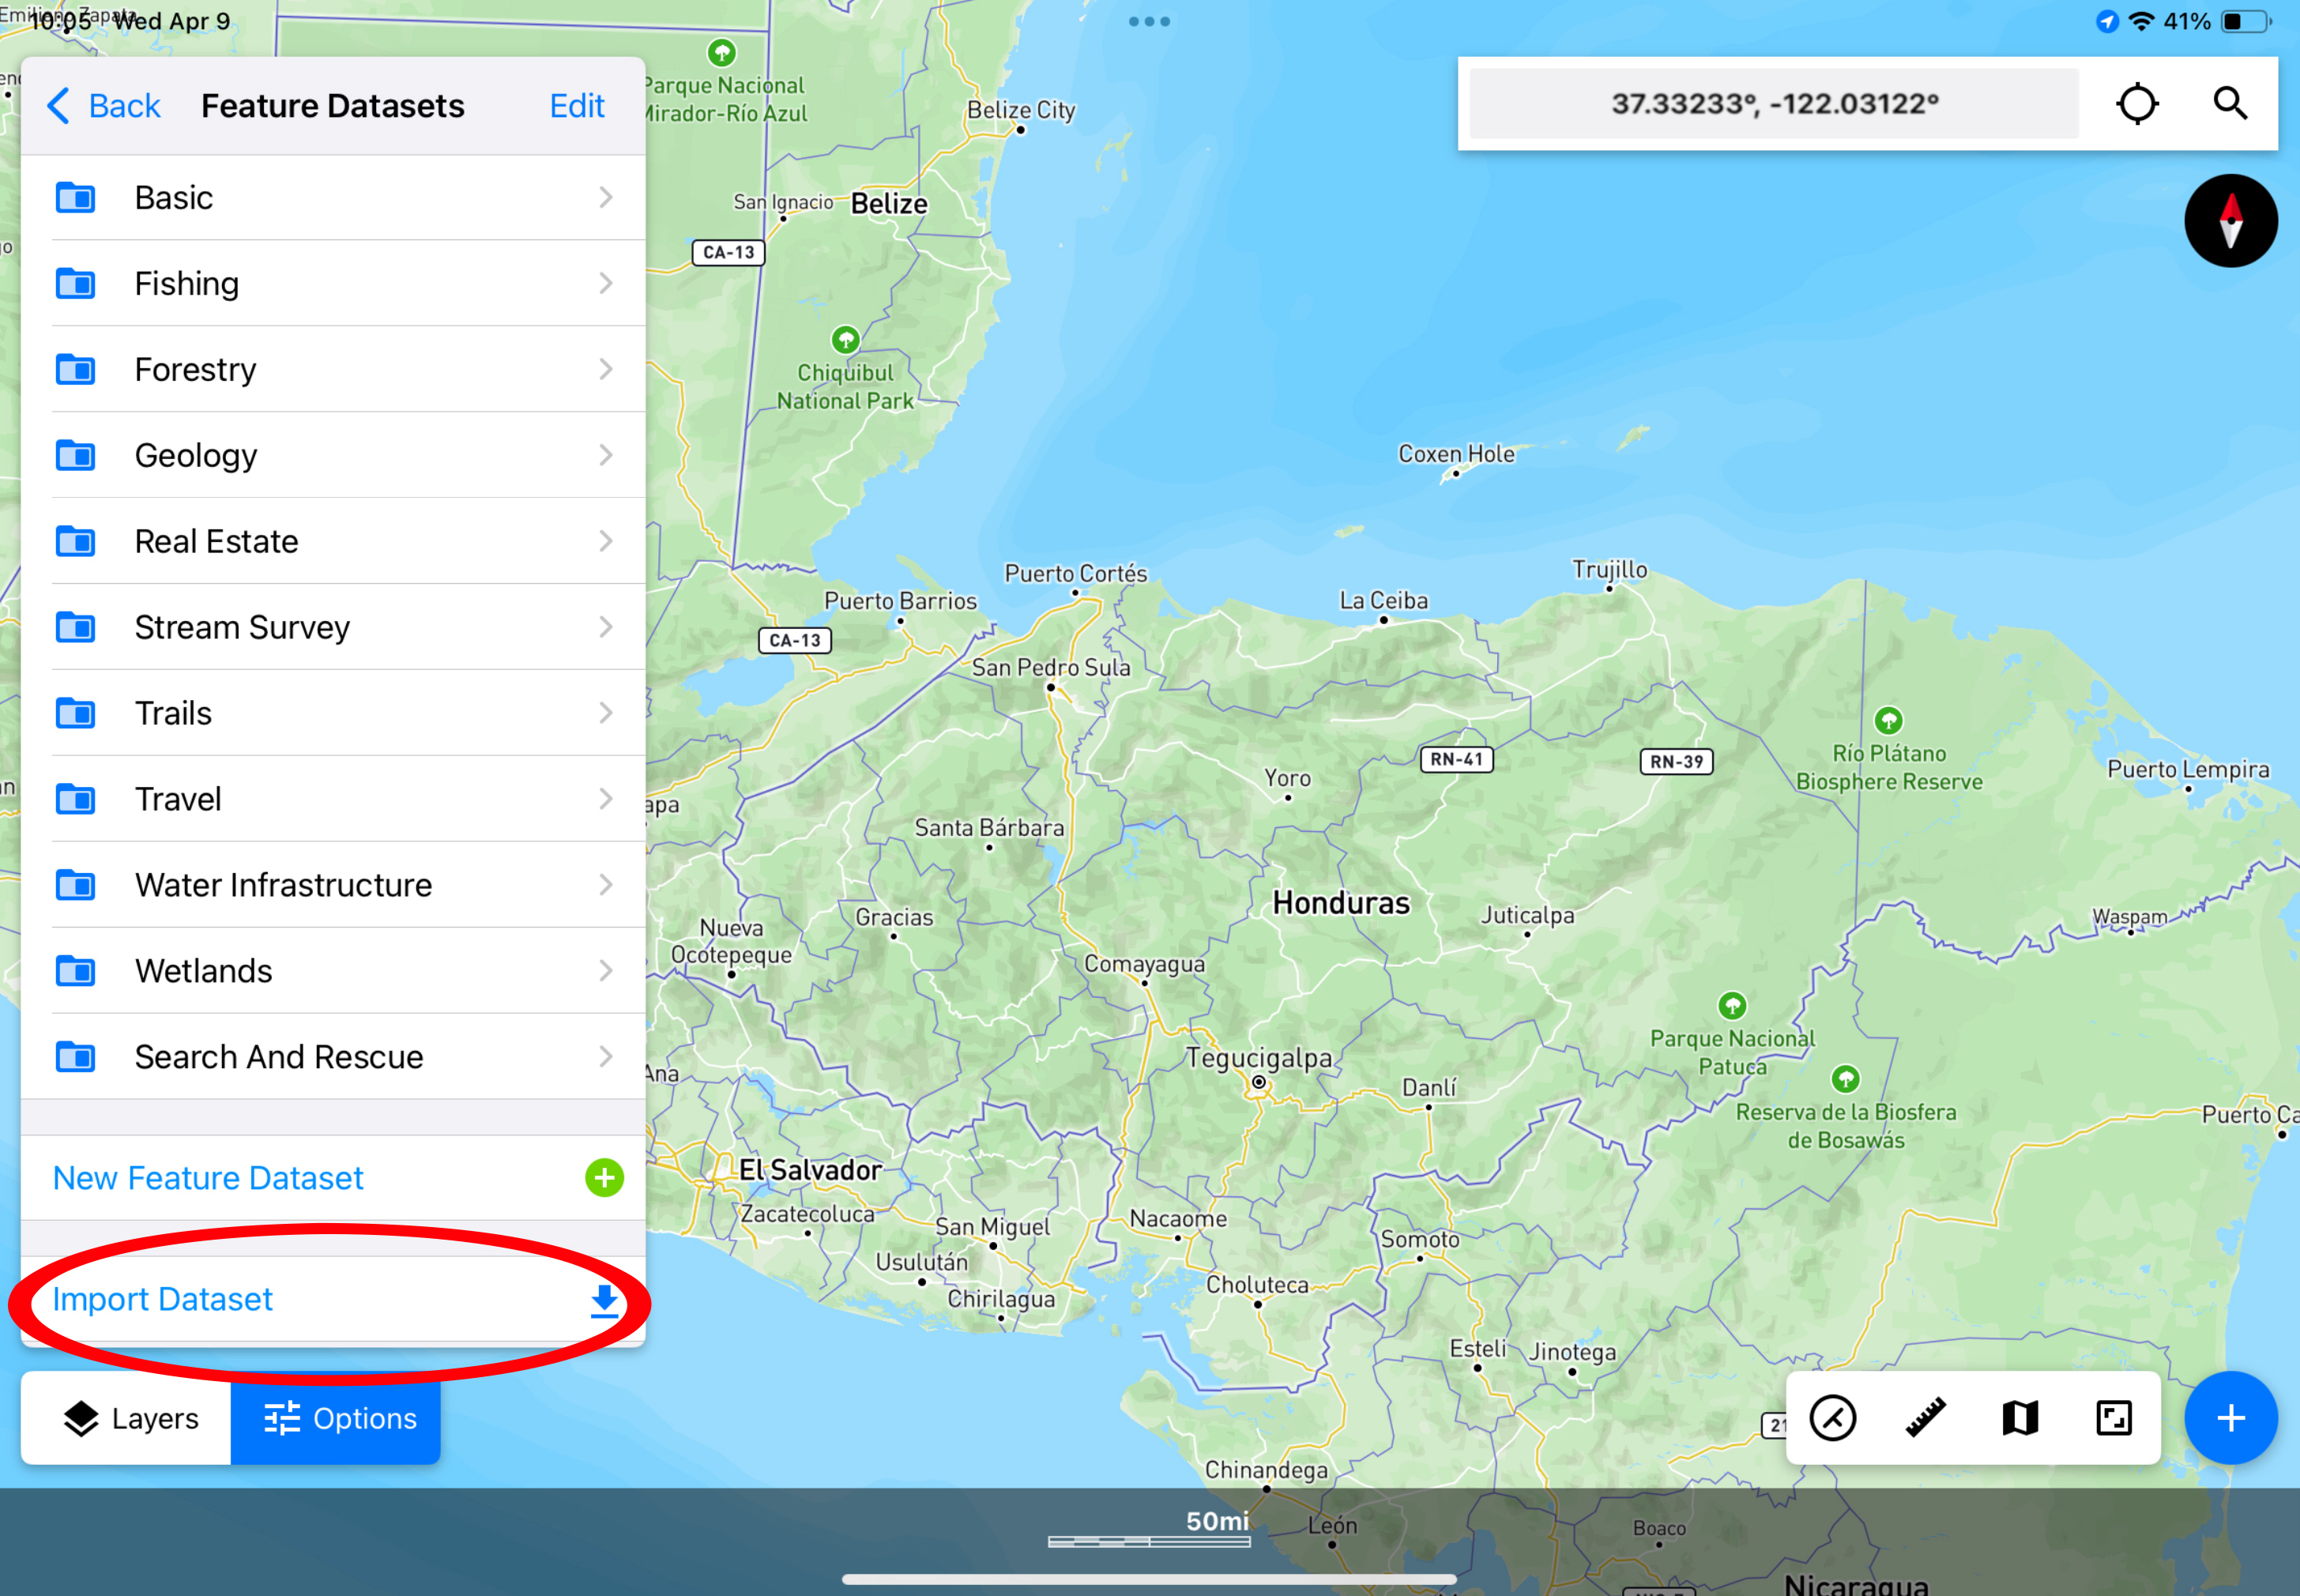Open the Stream Survey dataset row

(333, 628)
